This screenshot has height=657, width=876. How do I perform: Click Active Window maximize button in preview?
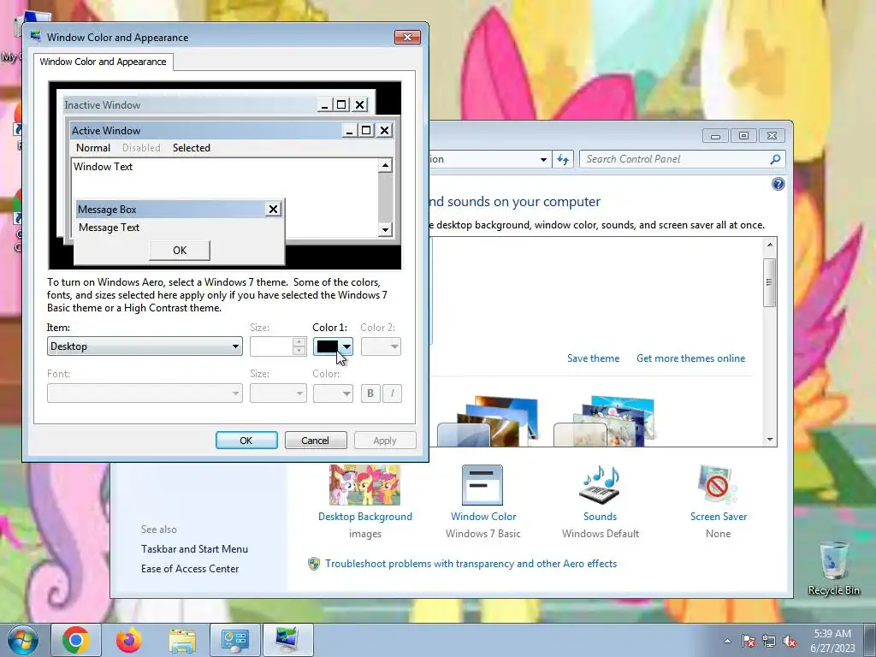(366, 130)
